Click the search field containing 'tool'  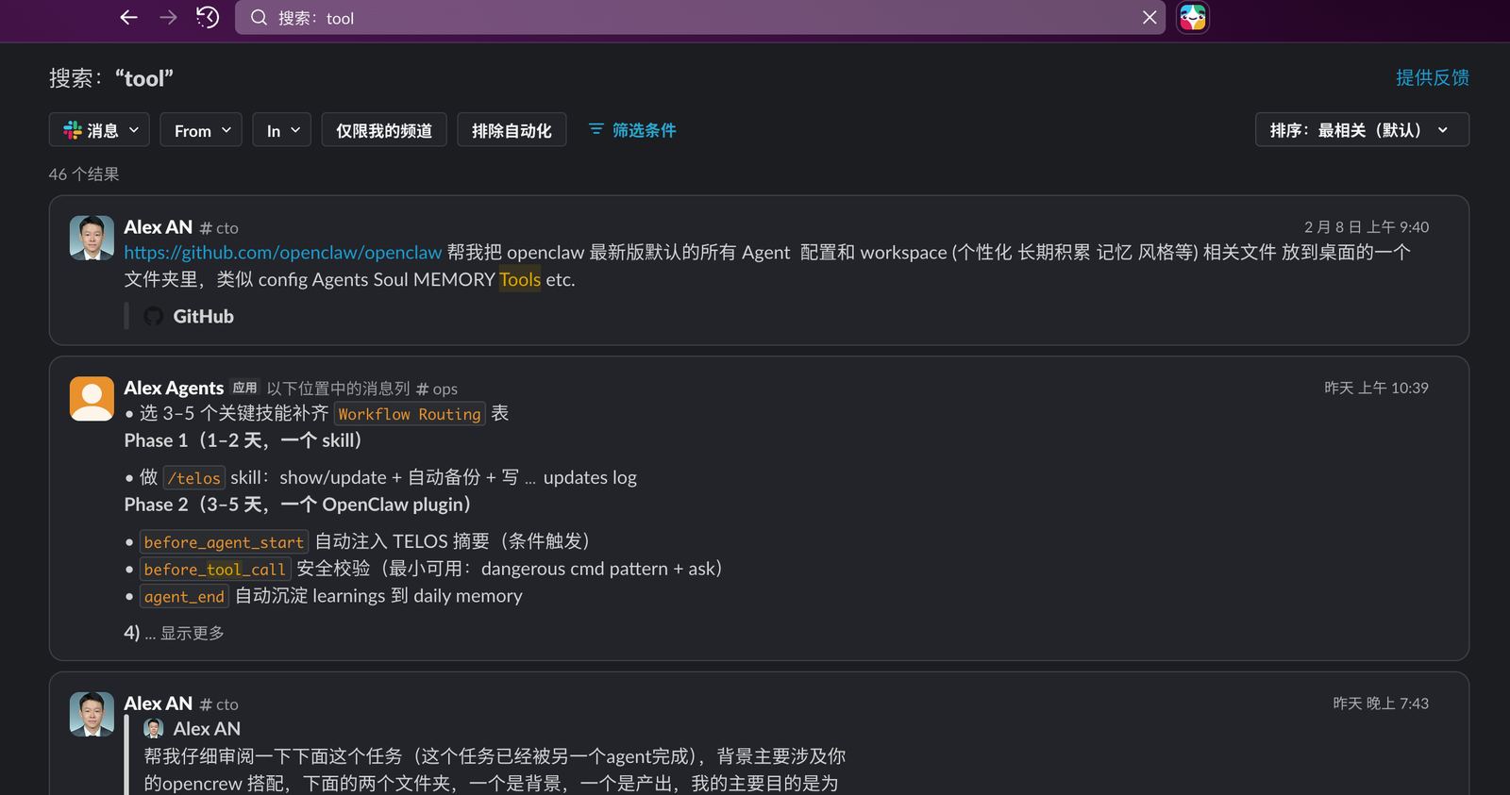(x=700, y=18)
